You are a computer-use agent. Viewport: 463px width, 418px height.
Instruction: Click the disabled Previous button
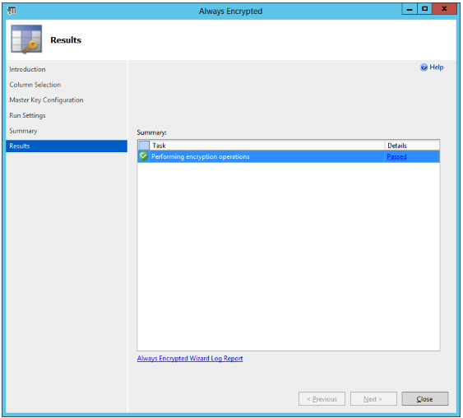click(x=322, y=399)
